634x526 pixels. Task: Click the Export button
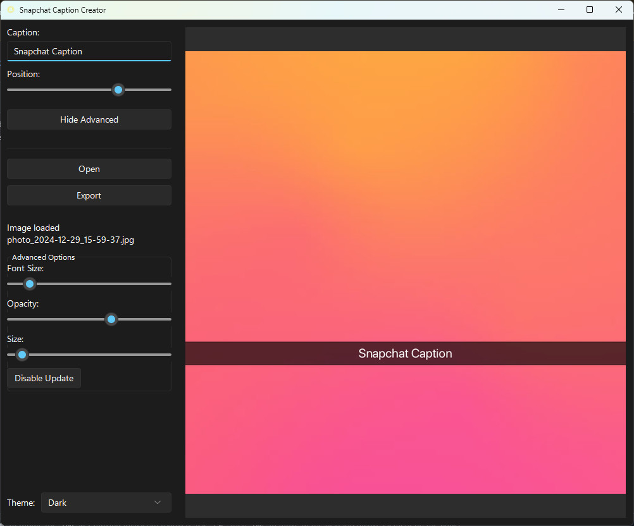coord(89,195)
